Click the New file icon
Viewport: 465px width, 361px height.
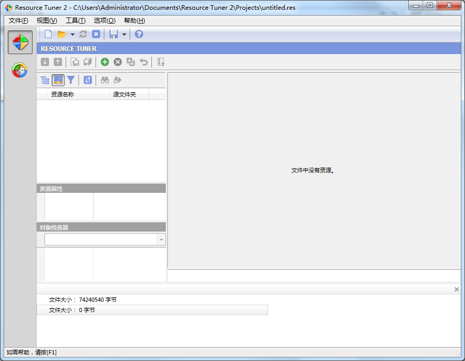(48, 34)
